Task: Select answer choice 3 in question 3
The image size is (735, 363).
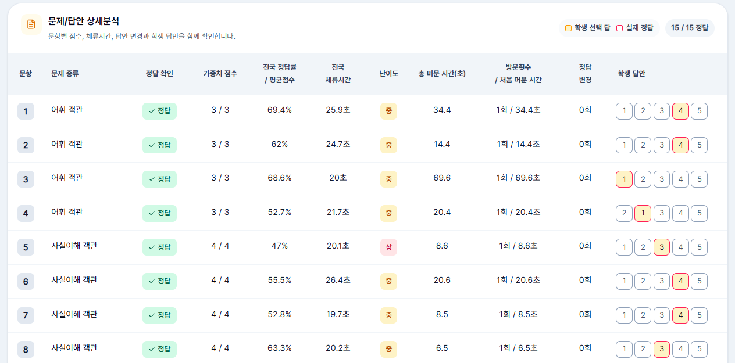Action: point(662,179)
